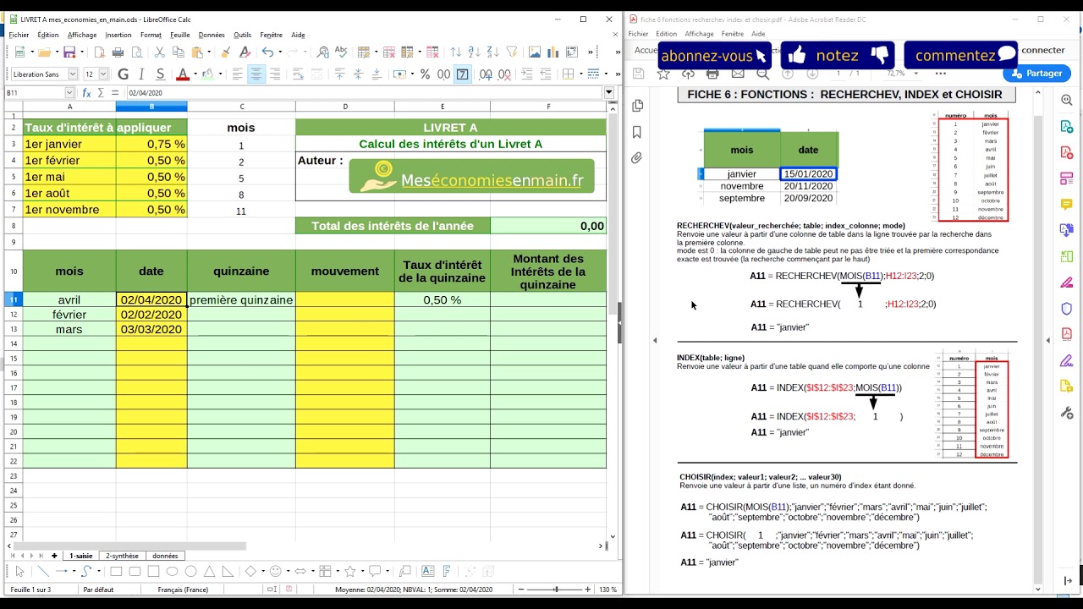Toggle the date number format button
This screenshot has width=1083, height=609.
462,74
